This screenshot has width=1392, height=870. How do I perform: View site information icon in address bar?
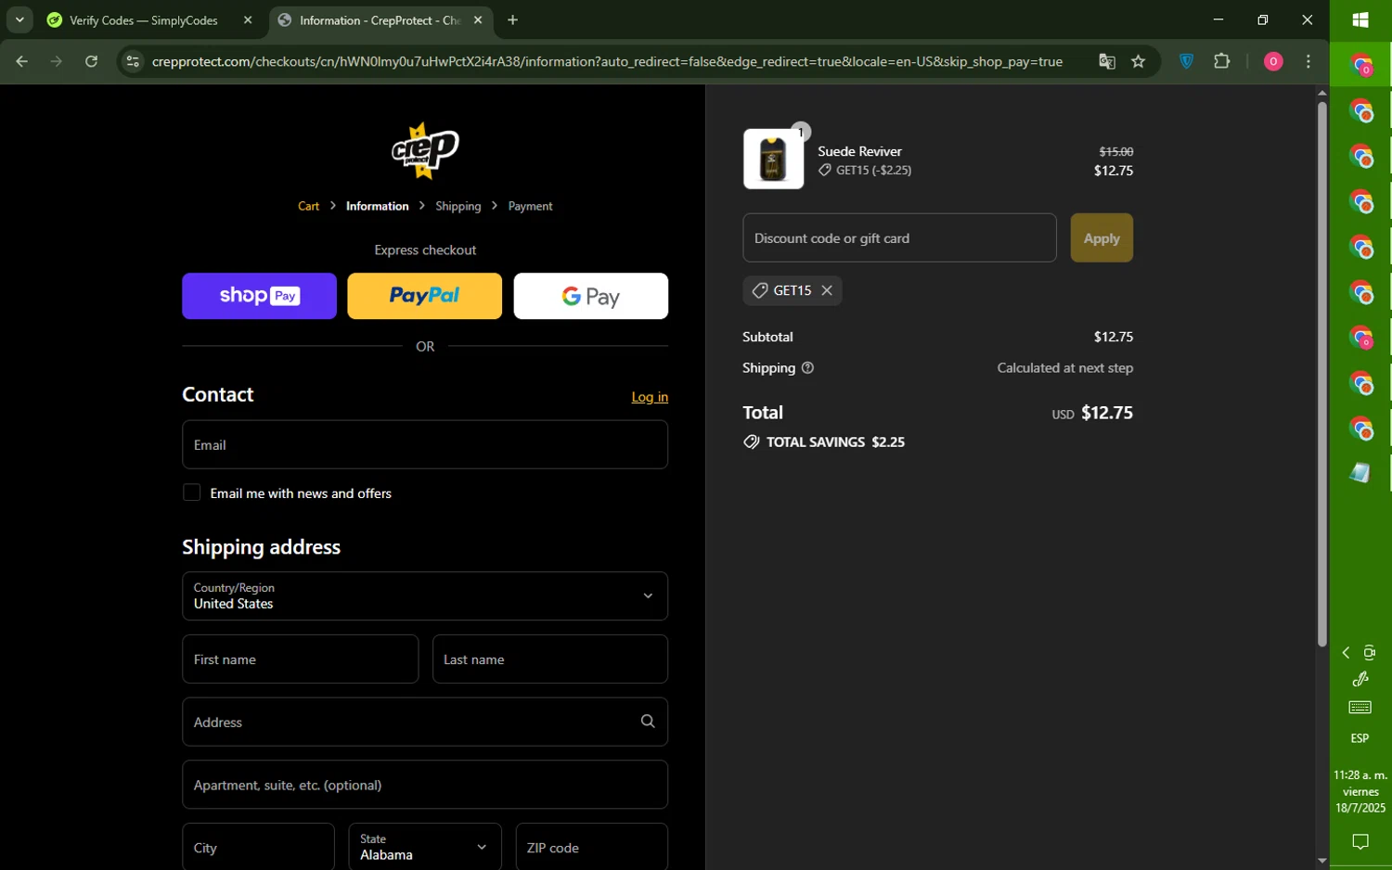point(133,61)
